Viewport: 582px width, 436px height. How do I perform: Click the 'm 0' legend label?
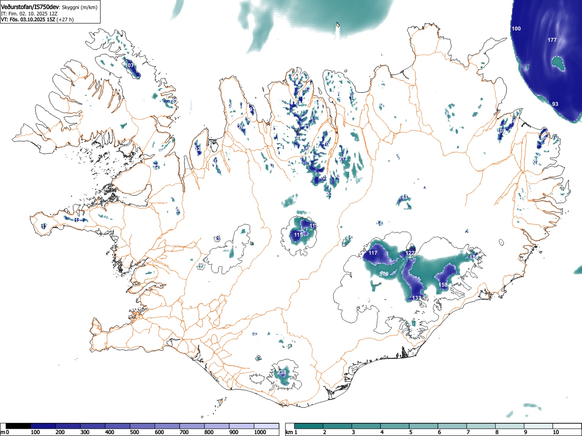click(5, 432)
